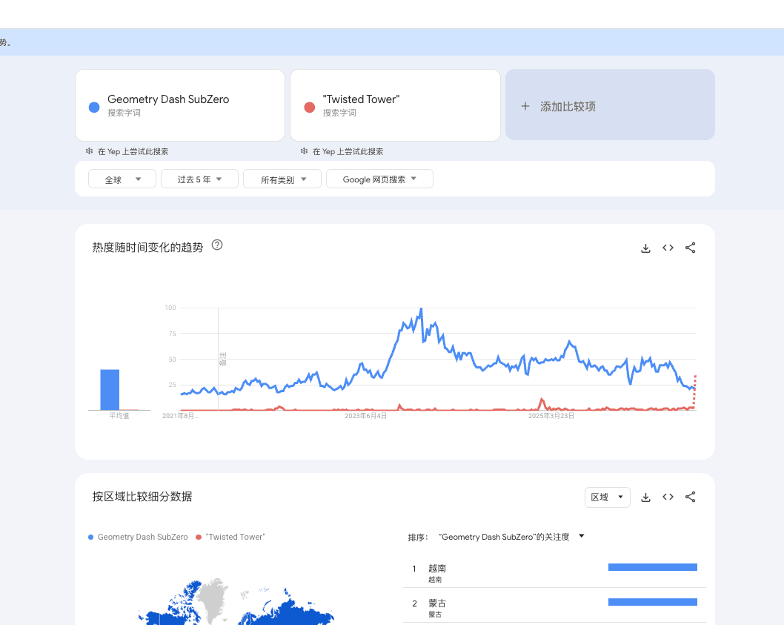Click the blue bar for 蒙古
Image resolution: width=784 pixels, height=625 pixels.
click(x=653, y=602)
